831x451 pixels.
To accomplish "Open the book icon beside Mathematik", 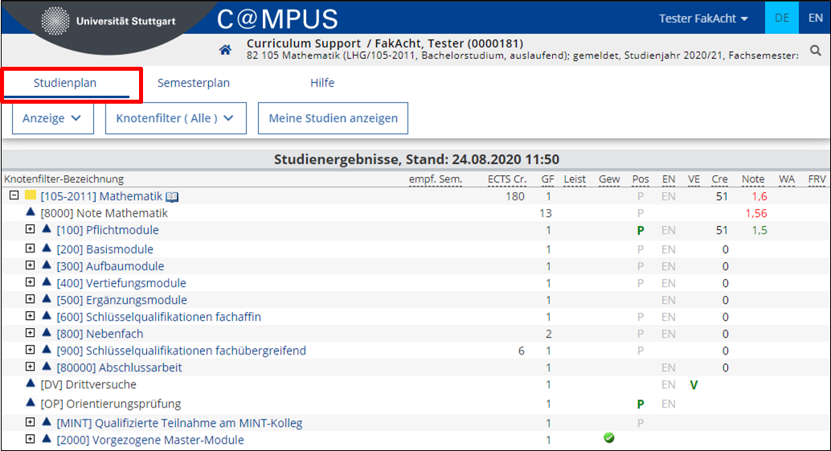I will pyautogui.click(x=172, y=197).
